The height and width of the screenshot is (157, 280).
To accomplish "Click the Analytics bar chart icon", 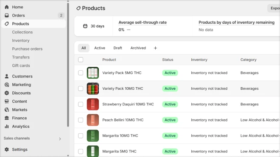I will (7, 127).
